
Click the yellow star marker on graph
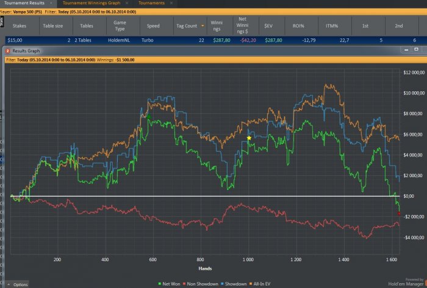point(249,138)
